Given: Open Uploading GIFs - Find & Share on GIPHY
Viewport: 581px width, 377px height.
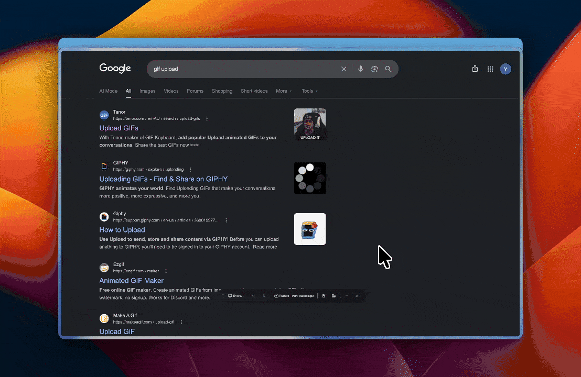Looking at the screenshot, I should tap(164, 179).
